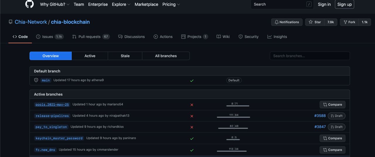Screen dimensions: 375x157
Task: Open the release-pipelines branch
Action: coord(52,116)
